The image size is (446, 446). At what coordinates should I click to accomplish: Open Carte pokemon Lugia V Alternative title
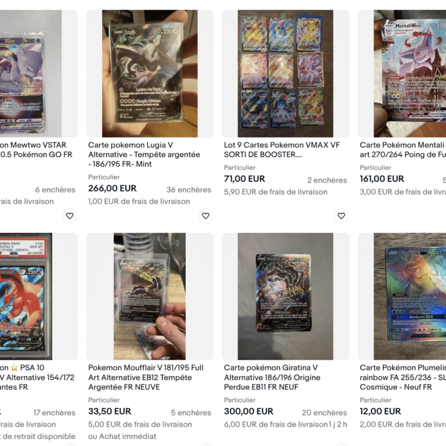[x=145, y=155]
